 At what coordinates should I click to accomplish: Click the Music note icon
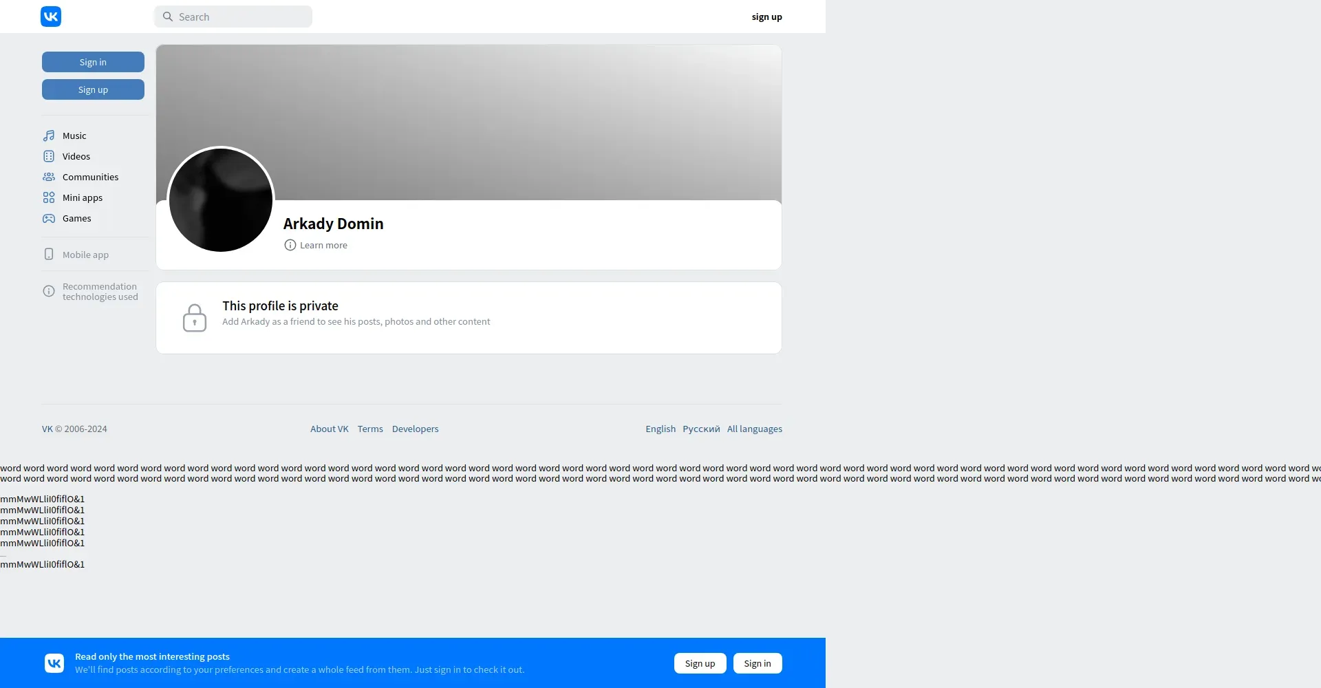(x=49, y=136)
